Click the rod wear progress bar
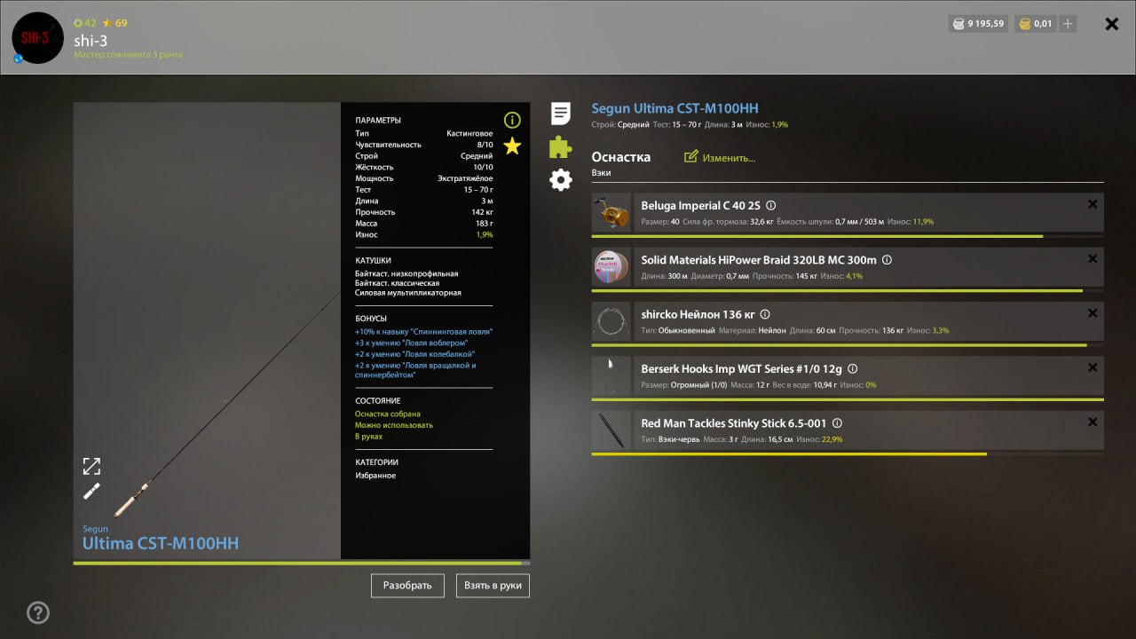 [x=301, y=563]
